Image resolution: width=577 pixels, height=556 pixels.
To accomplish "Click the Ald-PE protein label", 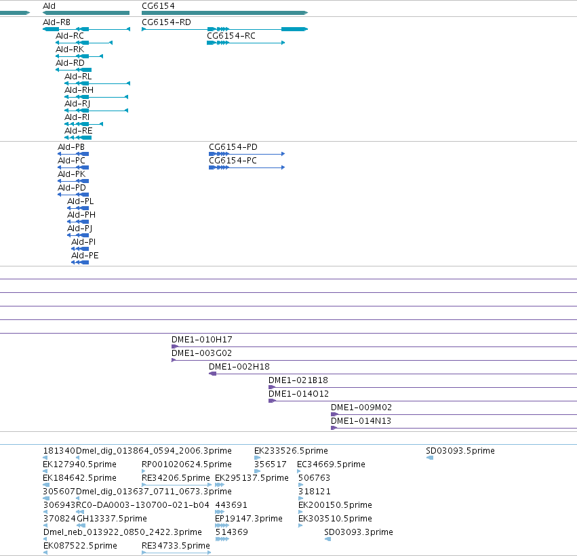I will pos(85,256).
